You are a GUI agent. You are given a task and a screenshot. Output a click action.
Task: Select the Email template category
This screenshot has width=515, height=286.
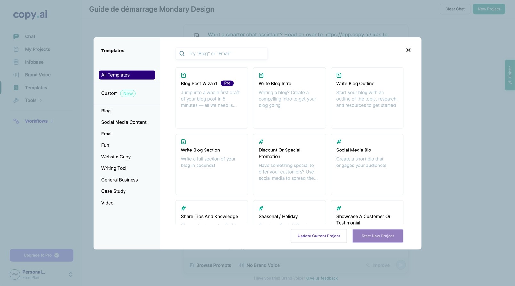(x=107, y=134)
